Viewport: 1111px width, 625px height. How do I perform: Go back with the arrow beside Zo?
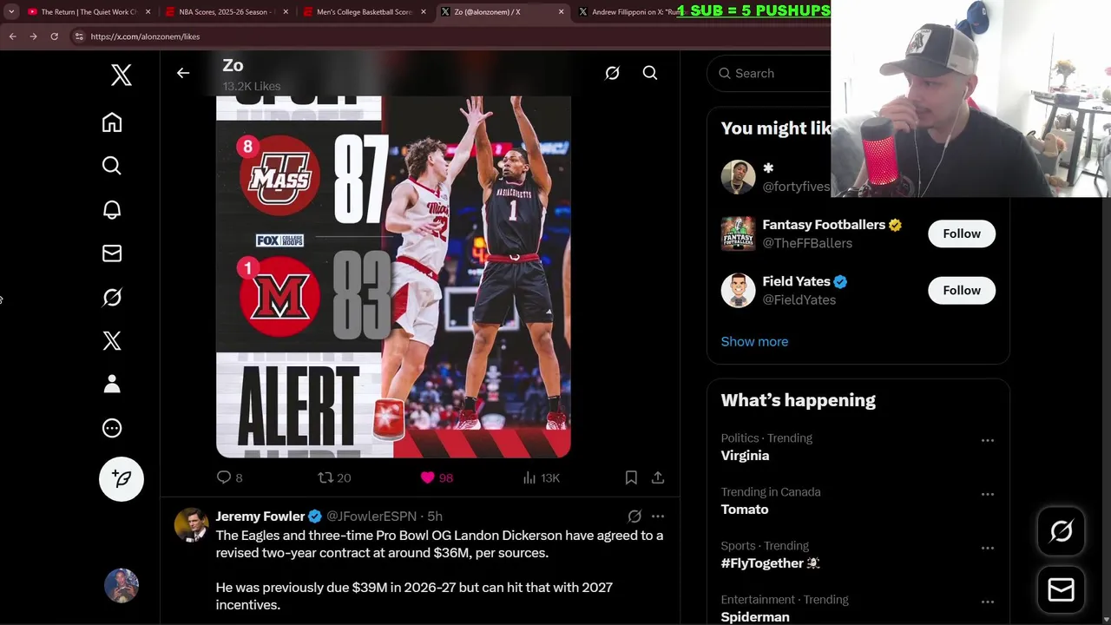[x=183, y=73]
